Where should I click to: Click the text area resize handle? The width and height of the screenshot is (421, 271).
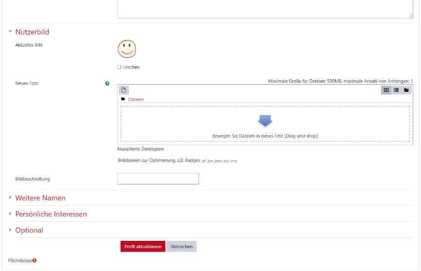(411, 16)
